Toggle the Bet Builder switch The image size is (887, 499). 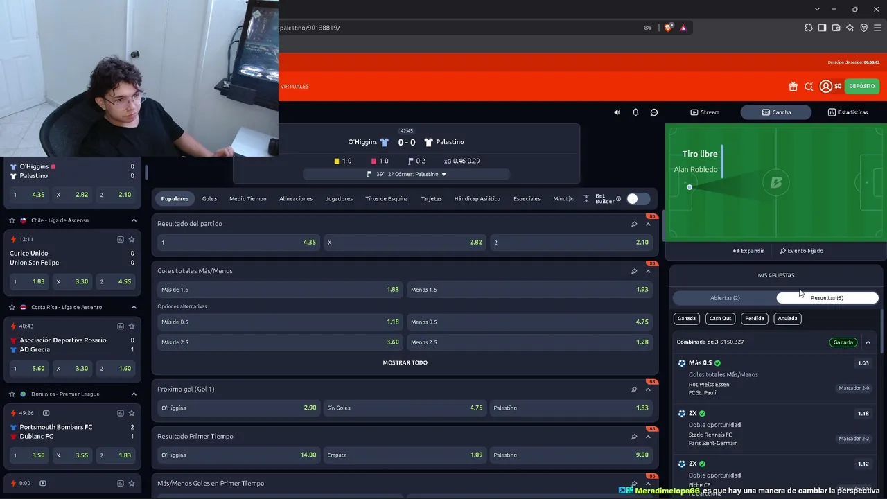click(x=638, y=199)
